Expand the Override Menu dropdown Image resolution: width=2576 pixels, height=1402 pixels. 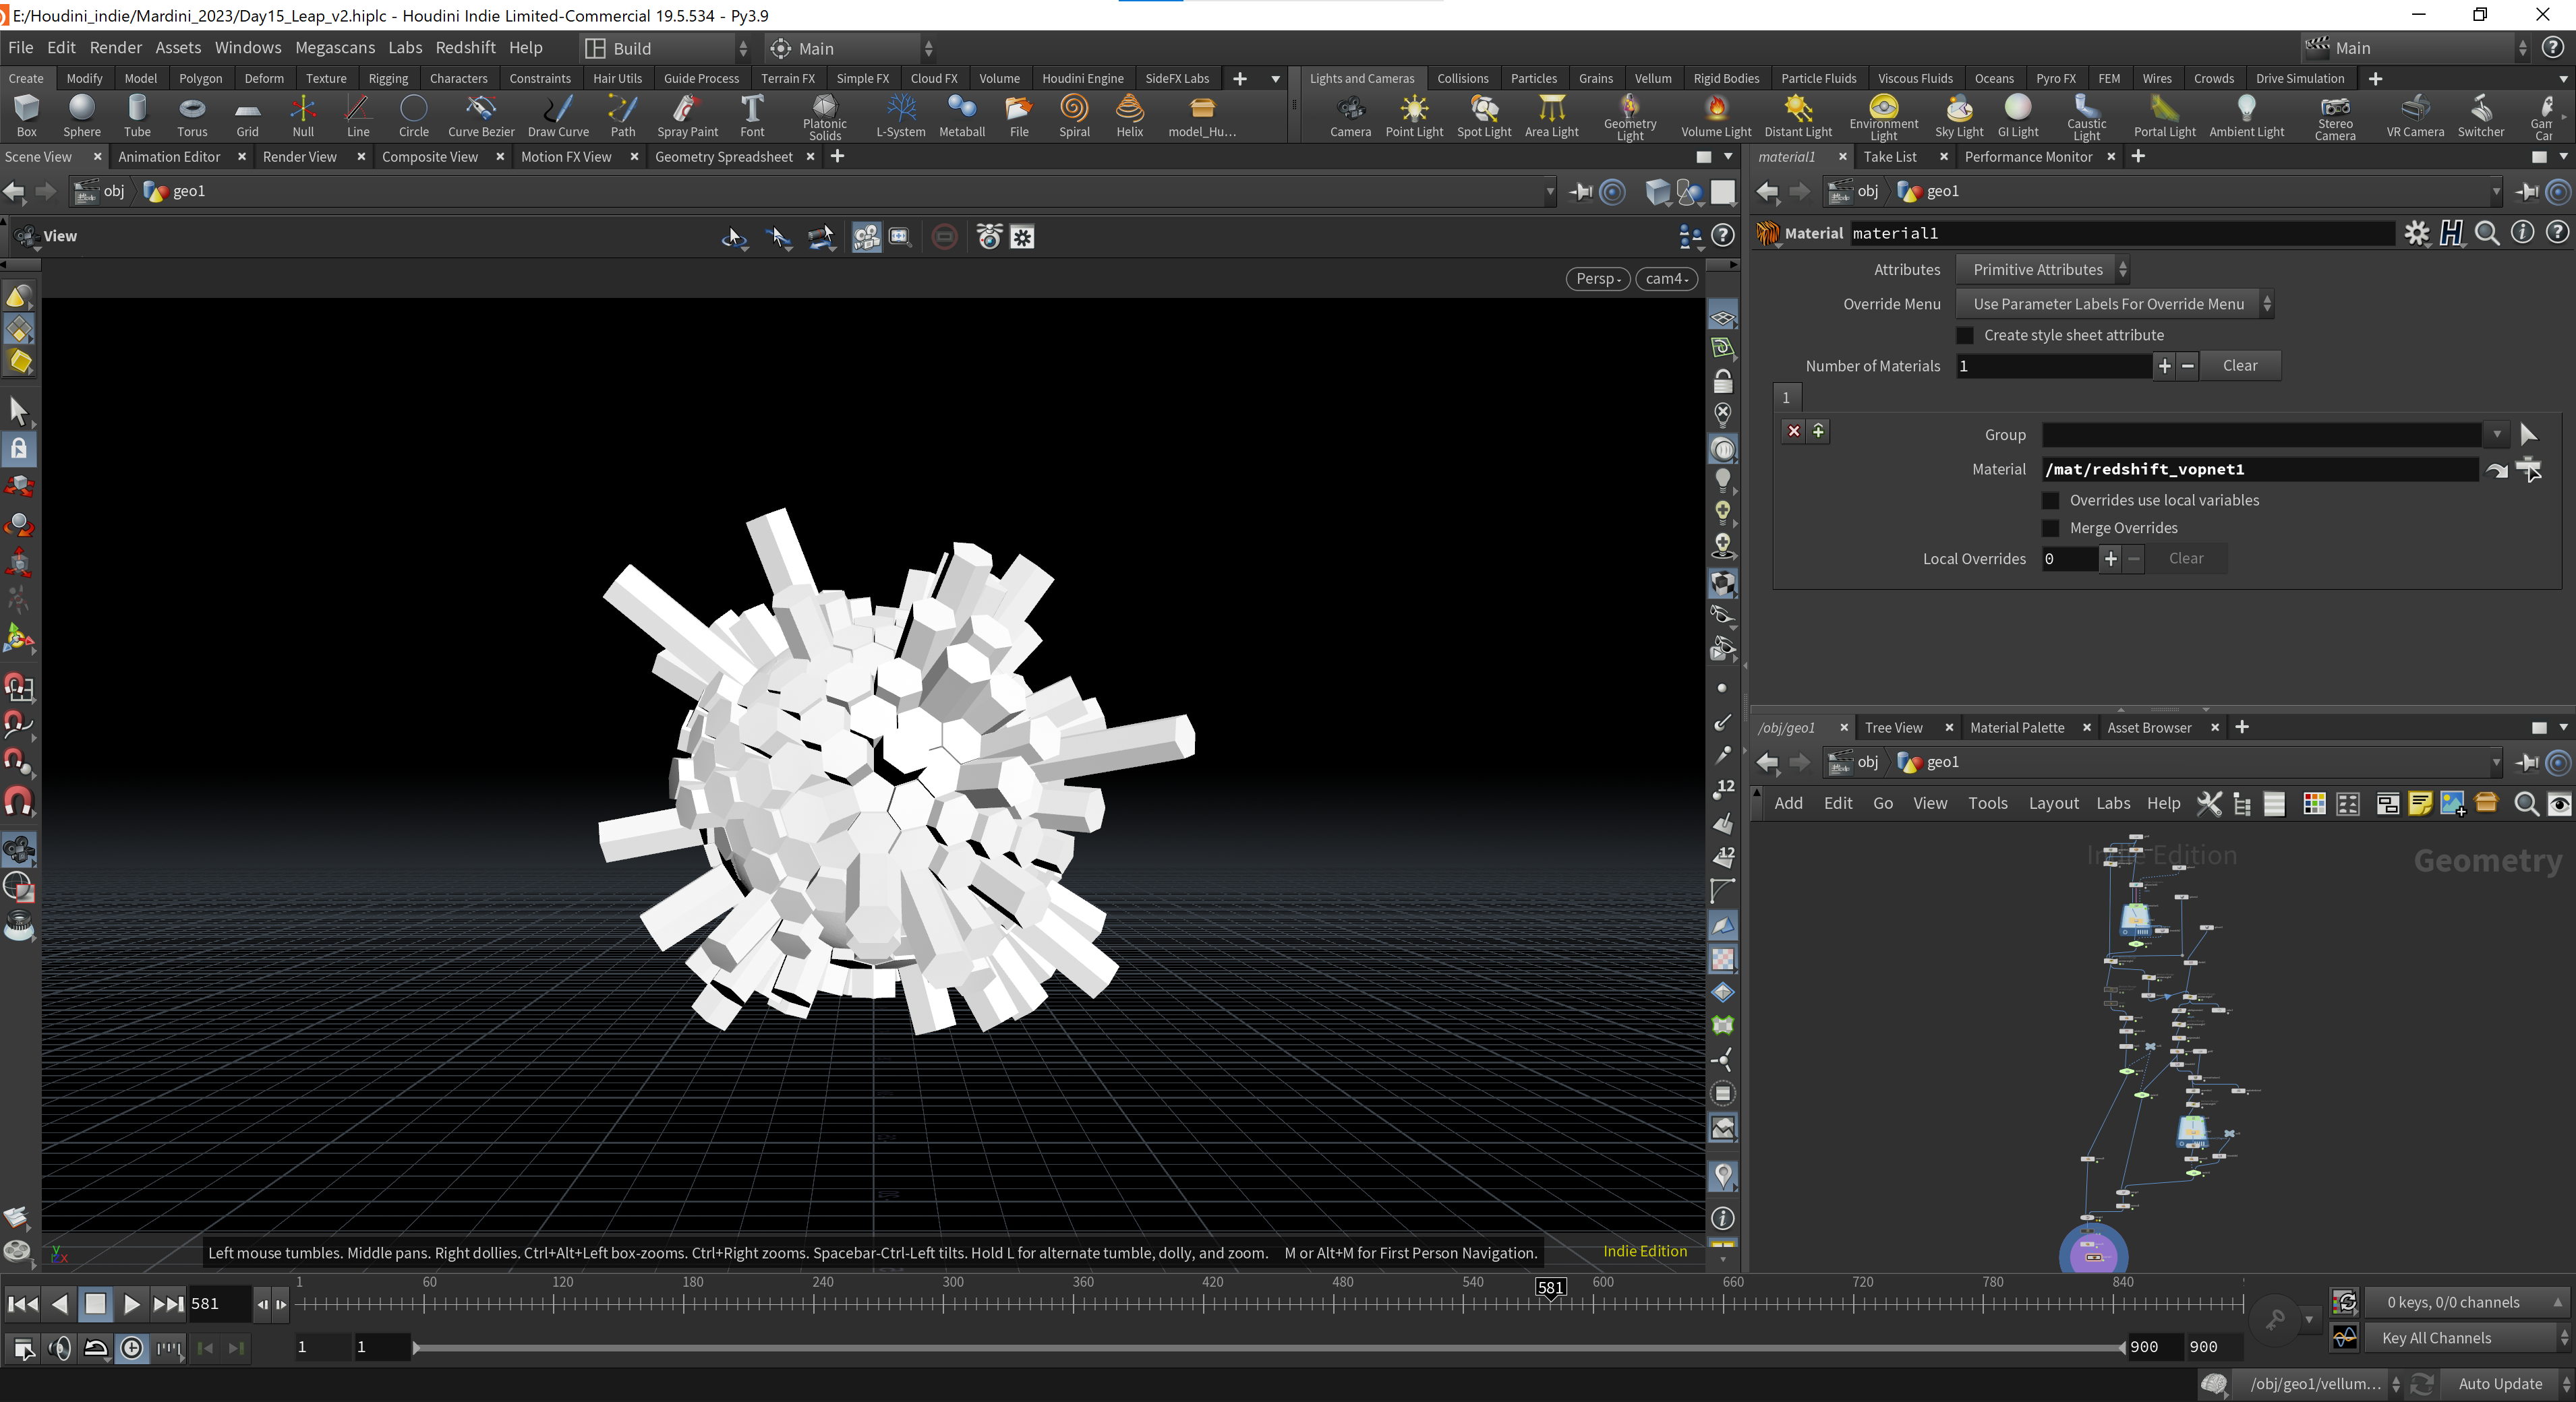(x=2114, y=304)
